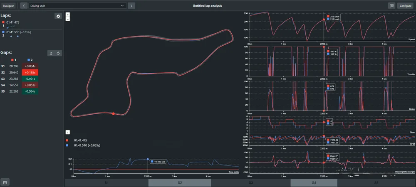Click S2 gap value +0.165s
This screenshot has height=187, width=416.
pos(30,72)
